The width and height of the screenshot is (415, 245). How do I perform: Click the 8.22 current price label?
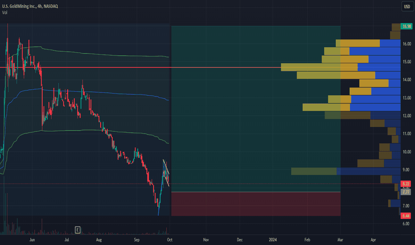pyautogui.click(x=406, y=184)
